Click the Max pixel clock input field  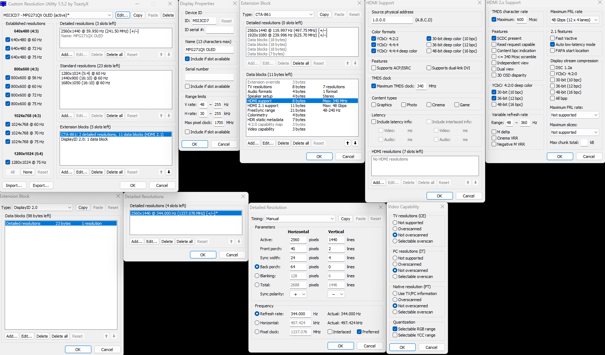(219, 123)
